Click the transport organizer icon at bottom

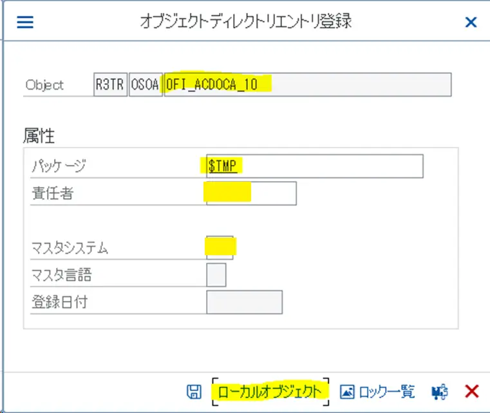click(440, 392)
